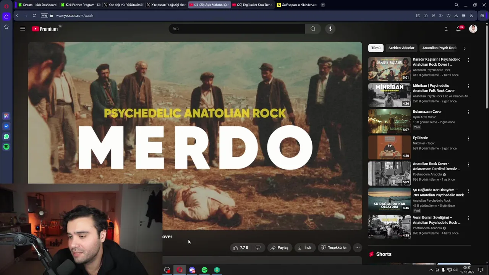
Task: Open the Eylülzede video thumbnail
Action: (389, 147)
